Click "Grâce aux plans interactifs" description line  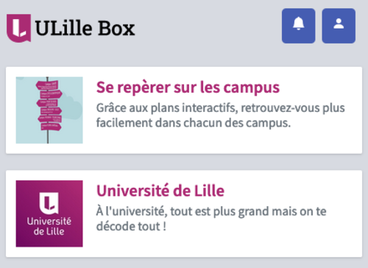click(220, 108)
